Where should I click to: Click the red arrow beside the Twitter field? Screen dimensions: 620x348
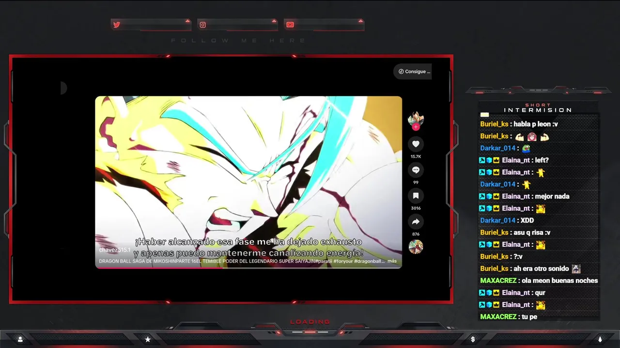187,21
